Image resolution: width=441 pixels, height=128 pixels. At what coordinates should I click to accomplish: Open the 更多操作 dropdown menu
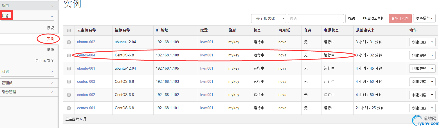coord(424,19)
